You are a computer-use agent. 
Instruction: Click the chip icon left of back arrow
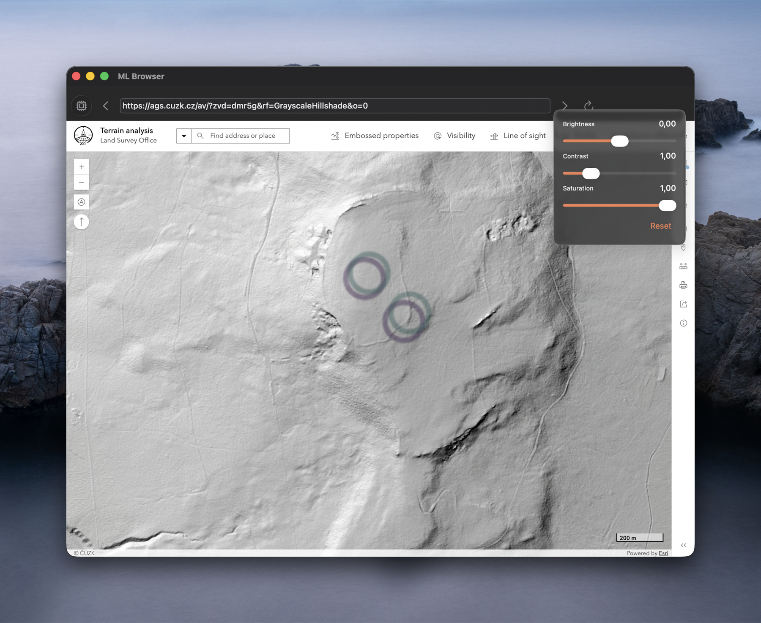coord(82,106)
